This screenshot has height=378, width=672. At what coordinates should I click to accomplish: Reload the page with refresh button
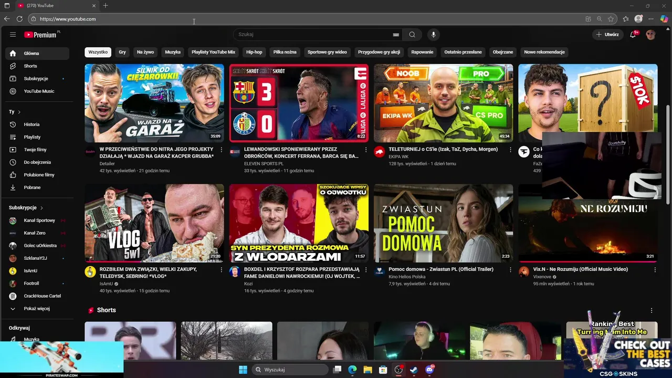pyautogui.click(x=19, y=19)
